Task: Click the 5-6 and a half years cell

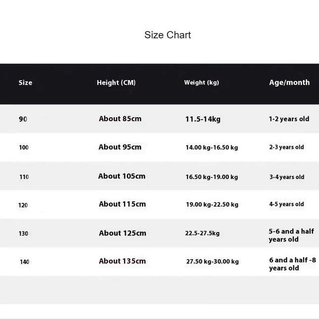Action: [291, 235]
